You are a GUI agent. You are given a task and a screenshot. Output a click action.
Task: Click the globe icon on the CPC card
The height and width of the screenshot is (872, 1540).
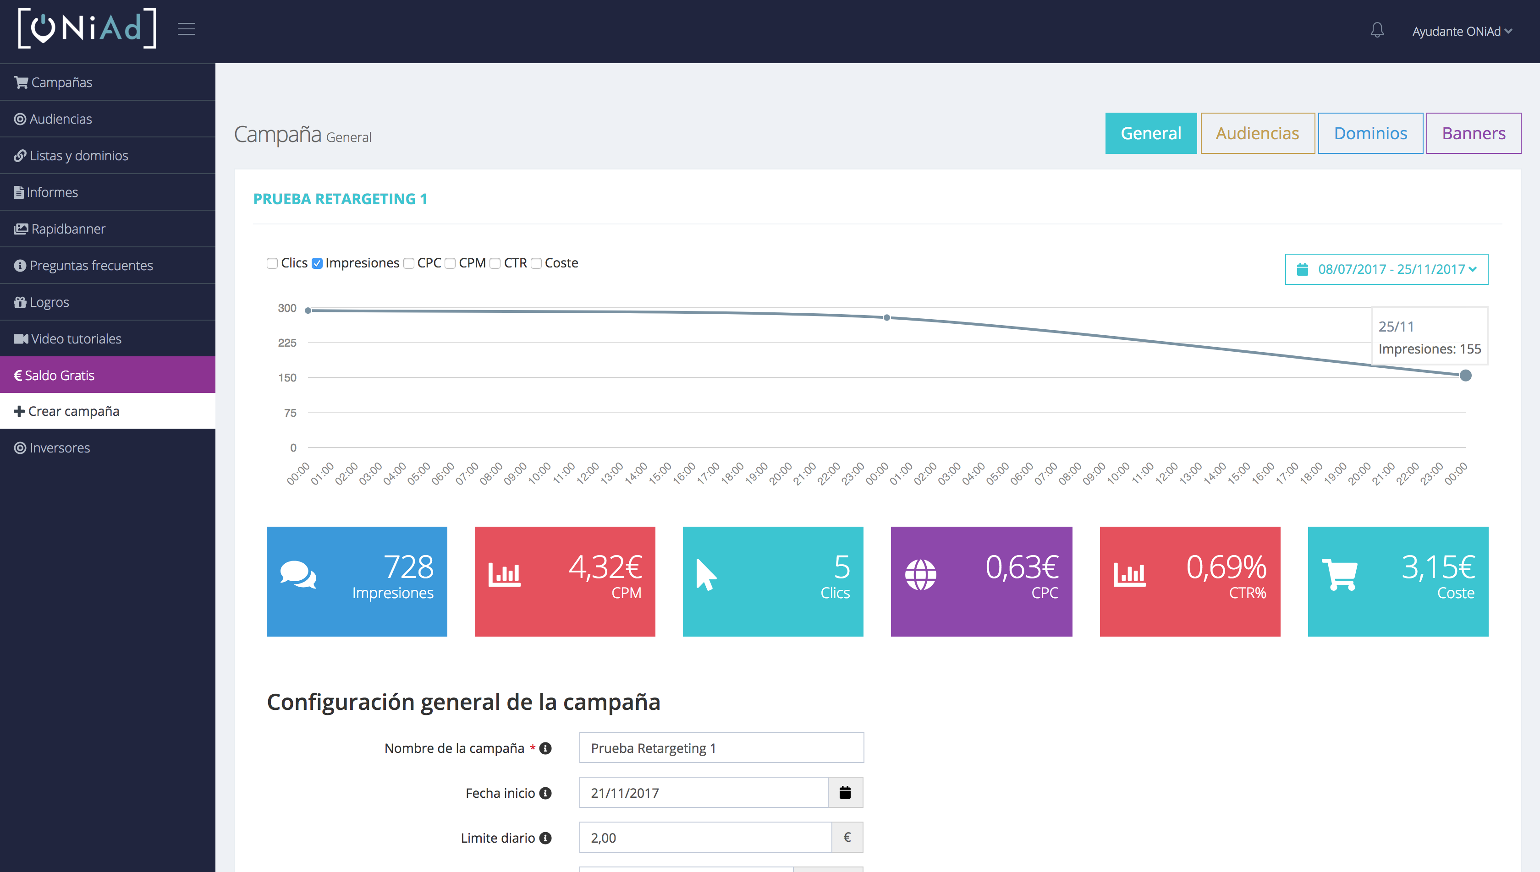[920, 574]
